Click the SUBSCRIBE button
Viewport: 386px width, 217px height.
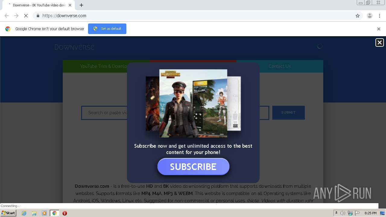(x=193, y=167)
